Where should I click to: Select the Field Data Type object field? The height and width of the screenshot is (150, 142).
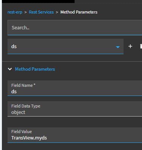75,109
